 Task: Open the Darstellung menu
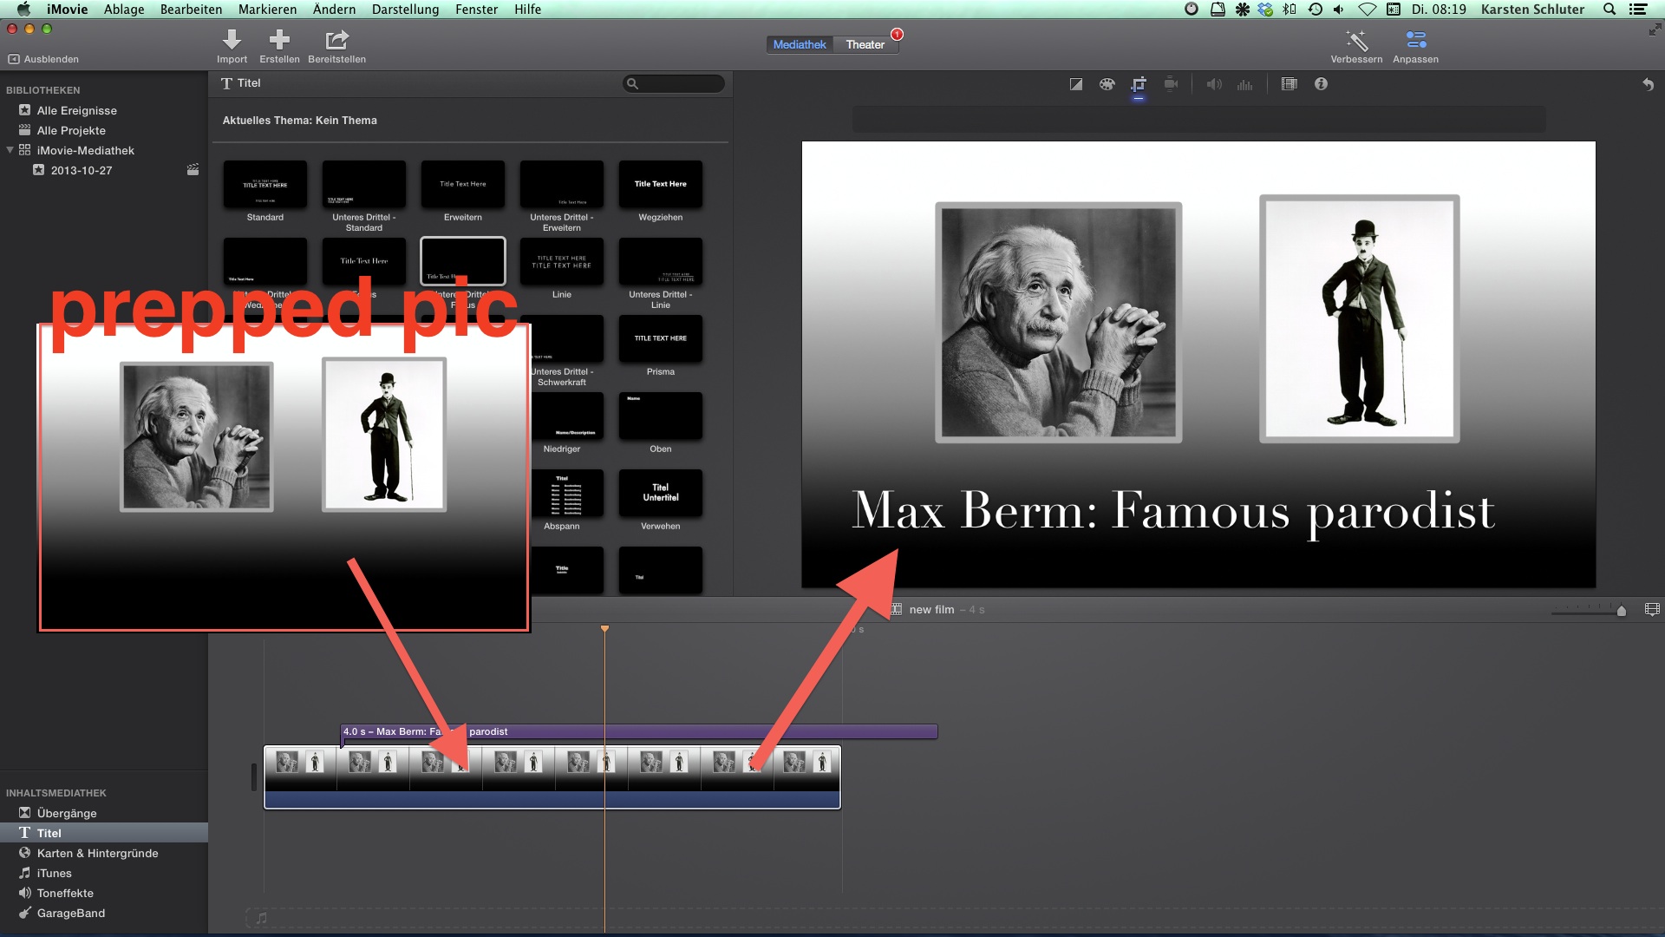(x=405, y=10)
